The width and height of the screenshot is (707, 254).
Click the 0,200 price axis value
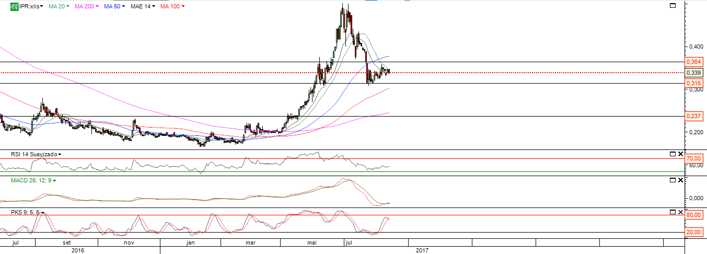(695, 132)
